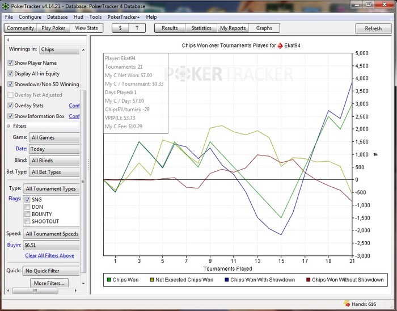Click the Ekat94 player spade icon in chart title

[280, 46]
